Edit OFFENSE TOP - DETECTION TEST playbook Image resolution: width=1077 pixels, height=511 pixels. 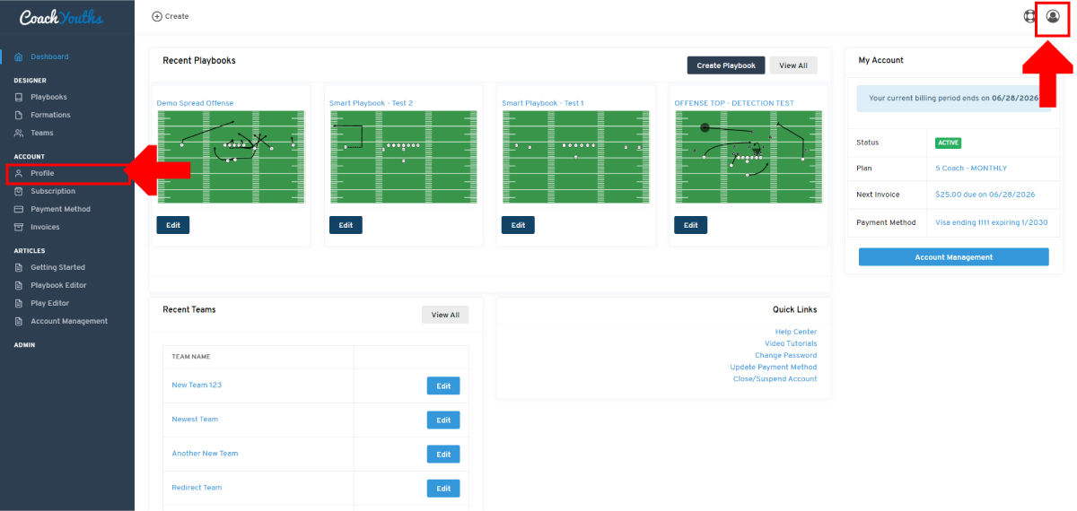[x=690, y=225]
